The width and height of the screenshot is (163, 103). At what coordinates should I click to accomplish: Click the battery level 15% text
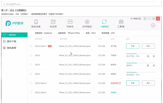point(113,33)
